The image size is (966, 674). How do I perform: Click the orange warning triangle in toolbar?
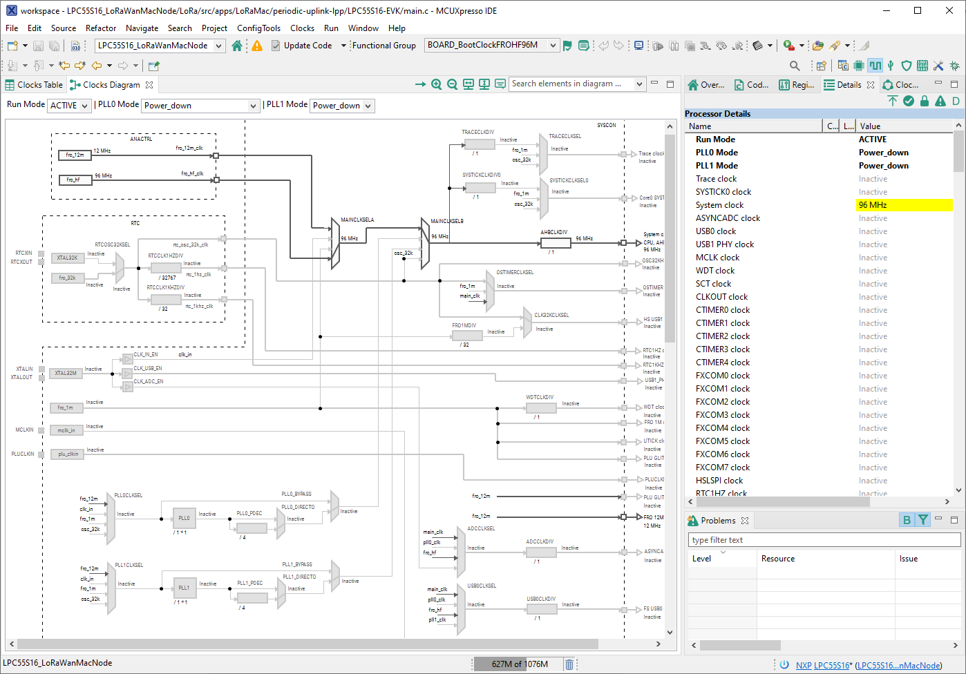tap(257, 46)
